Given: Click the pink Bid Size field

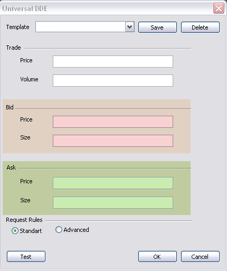Looking at the screenshot, I should point(113,141).
